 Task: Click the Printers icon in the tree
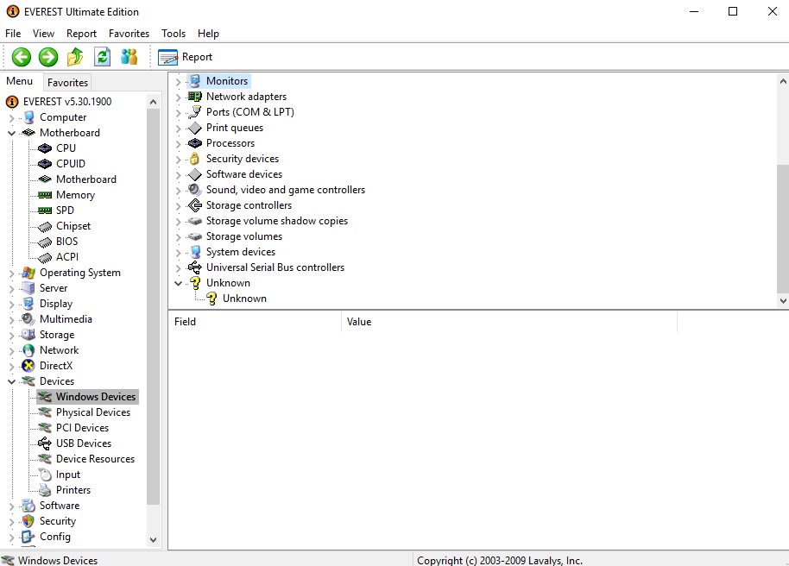pos(45,490)
